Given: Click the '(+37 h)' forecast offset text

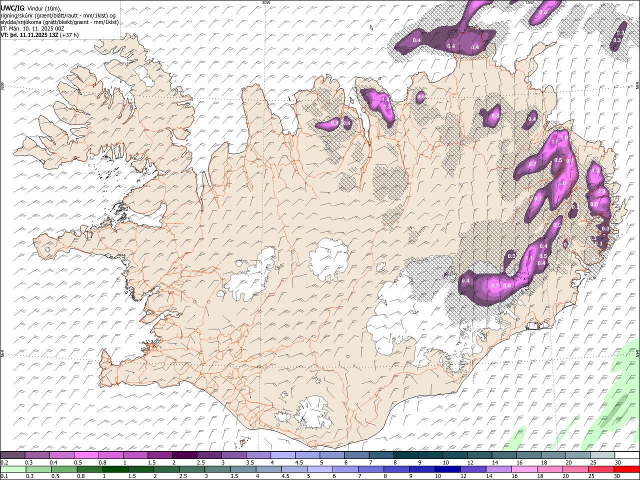Looking at the screenshot, I should [69, 35].
